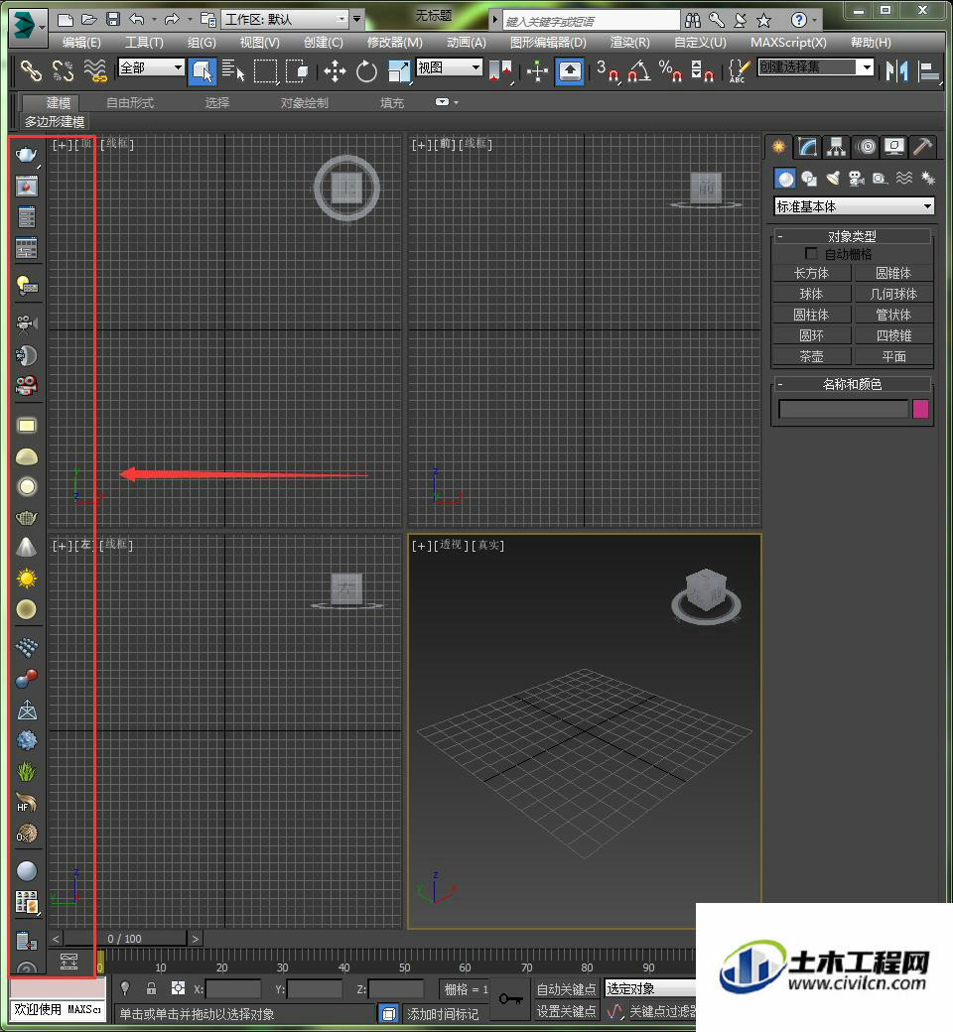Open the 全部 selection filter dropdown
Screen dimensions: 953x1032
click(152, 67)
